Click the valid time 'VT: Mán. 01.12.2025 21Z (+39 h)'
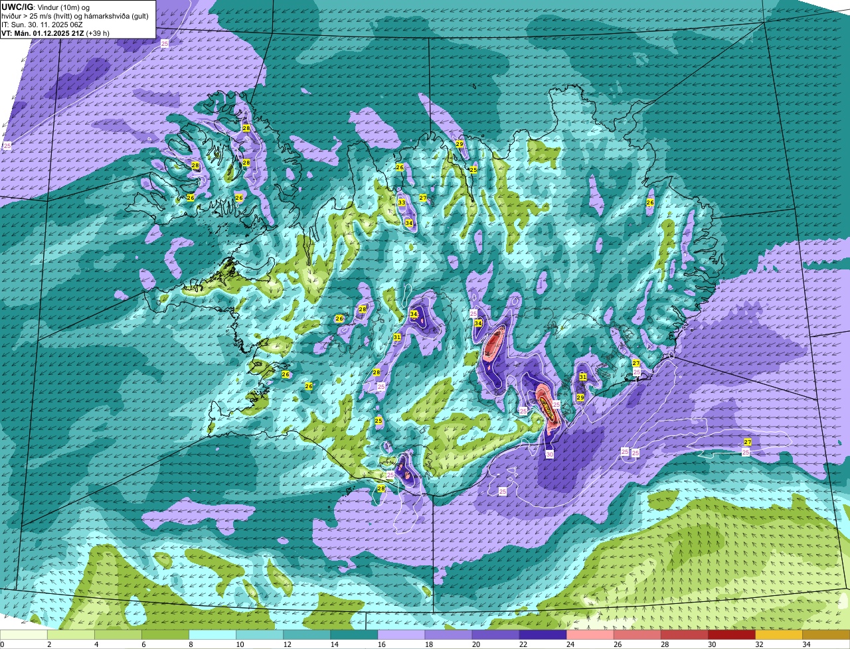Image resolution: width=850 pixels, height=649 pixels. (55, 33)
